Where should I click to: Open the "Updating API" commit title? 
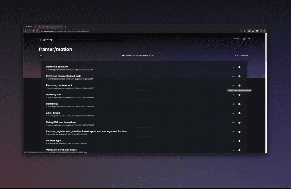pos(53,94)
